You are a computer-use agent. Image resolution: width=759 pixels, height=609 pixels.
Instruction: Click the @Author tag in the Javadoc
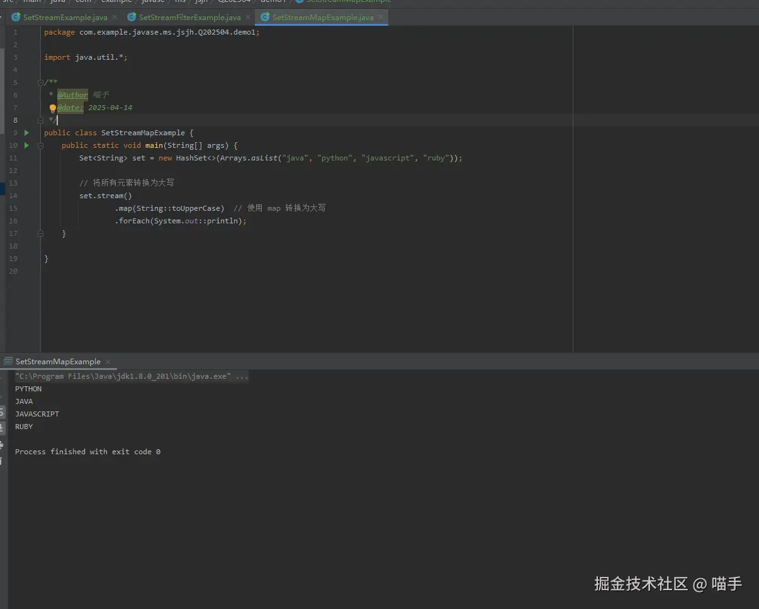click(72, 95)
